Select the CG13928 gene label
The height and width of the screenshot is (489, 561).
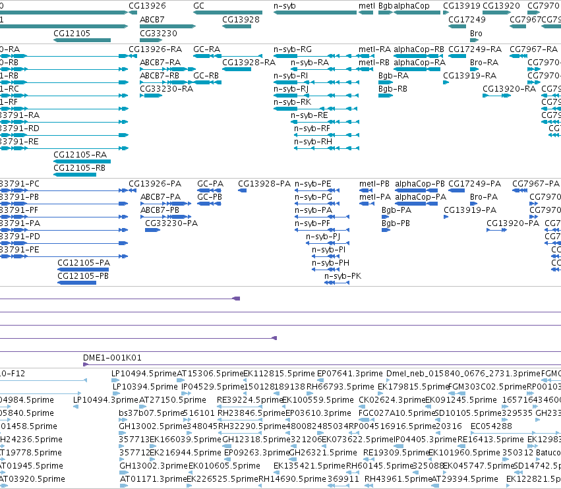point(241,20)
